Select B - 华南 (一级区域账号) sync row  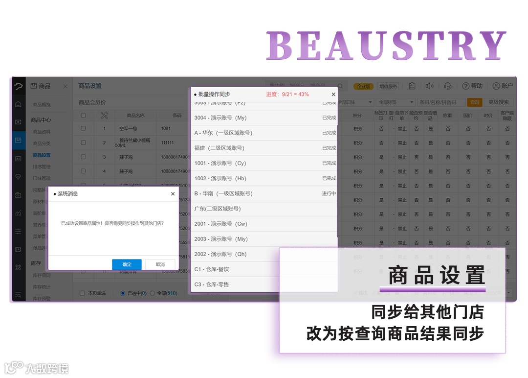click(x=264, y=193)
